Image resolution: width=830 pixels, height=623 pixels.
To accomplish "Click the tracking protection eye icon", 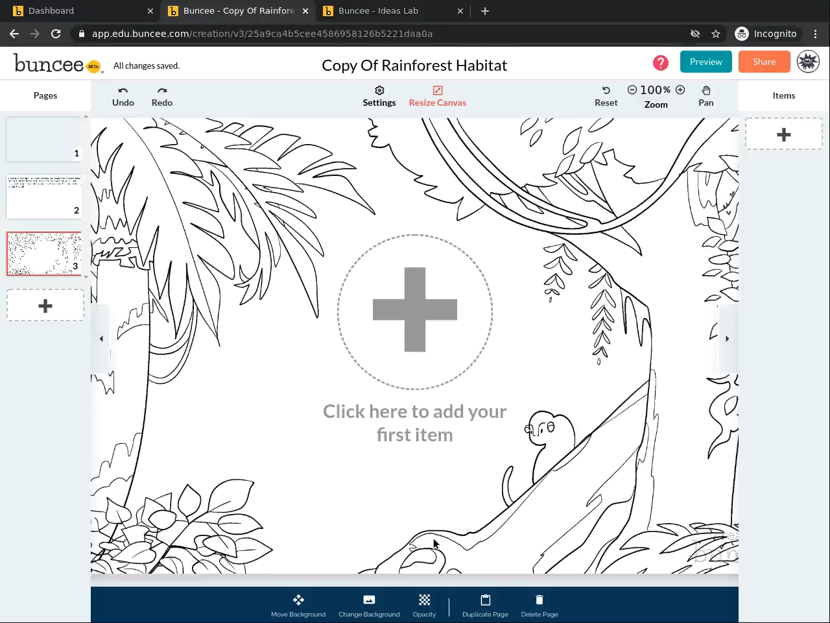I will click(x=695, y=34).
